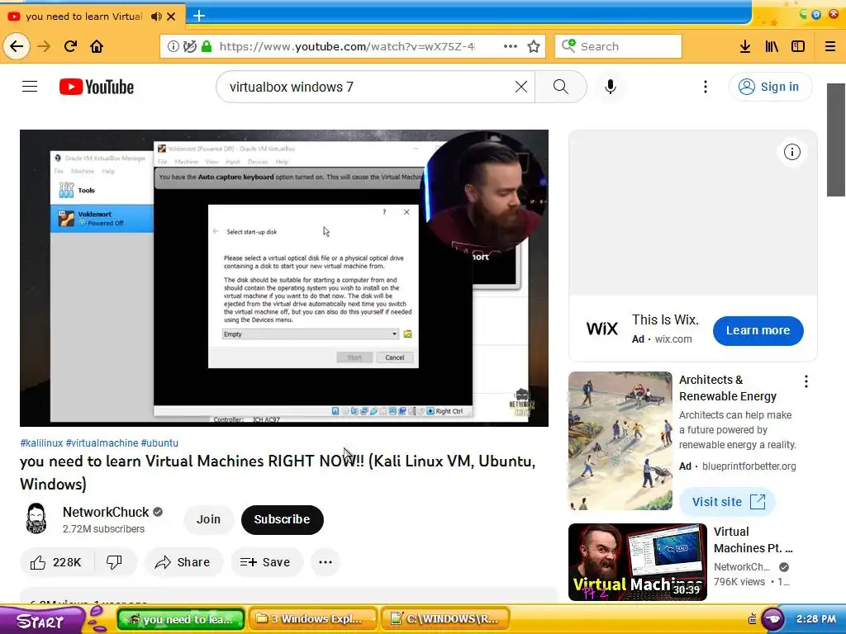This screenshot has width=846, height=634.
Task: Join the NetworkChuck channel membership
Action: (x=208, y=519)
